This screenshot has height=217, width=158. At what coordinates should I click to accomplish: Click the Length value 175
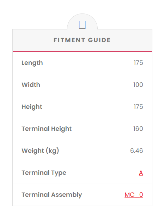click(x=139, y=63)
